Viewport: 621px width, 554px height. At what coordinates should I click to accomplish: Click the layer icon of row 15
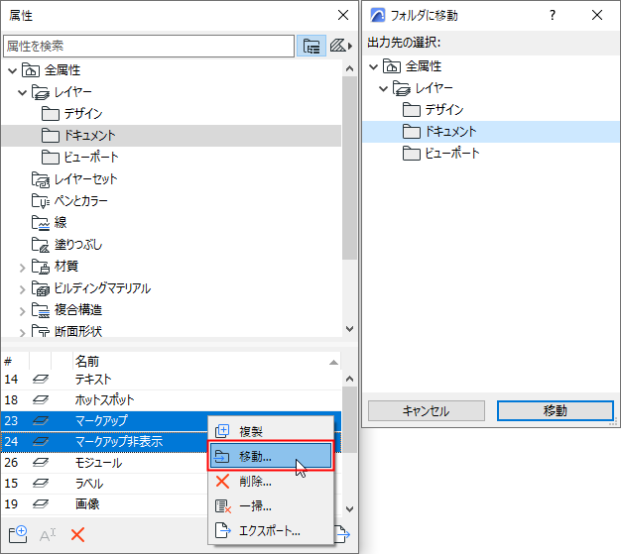41,484
